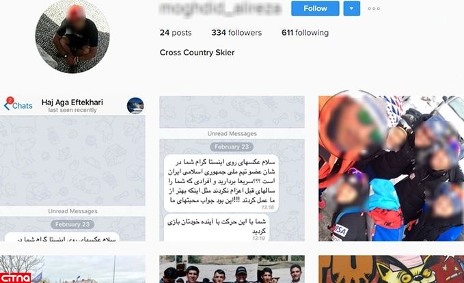This screenshot has width=464, height=283.
Task: Open the group ski selfie post
Action: [x=391, y=168]
